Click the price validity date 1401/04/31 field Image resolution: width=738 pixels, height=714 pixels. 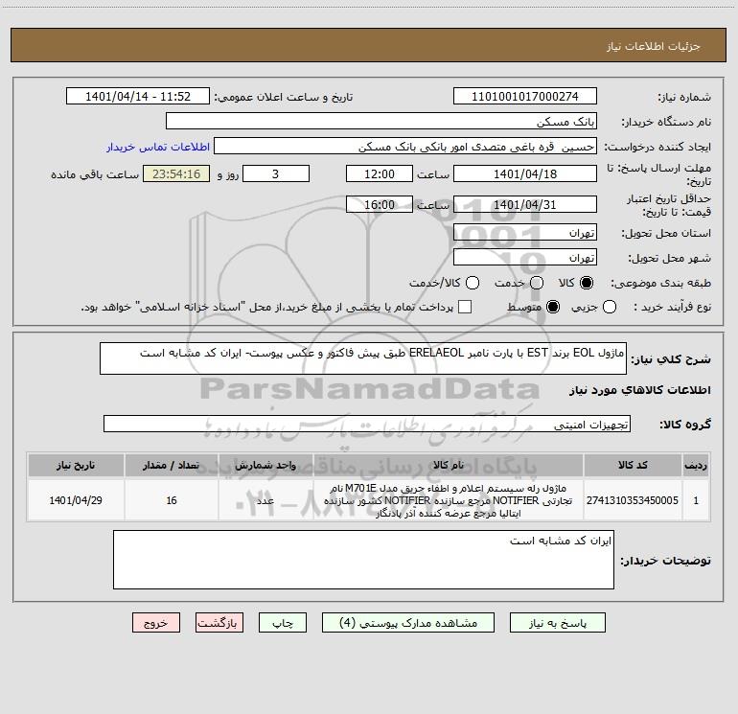525,204
